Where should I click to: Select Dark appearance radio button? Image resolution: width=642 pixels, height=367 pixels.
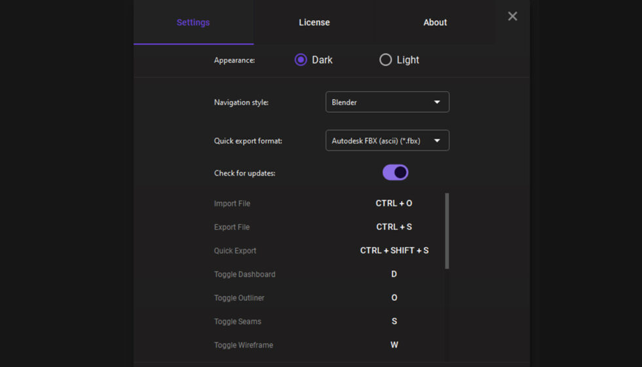click(301, 60)
